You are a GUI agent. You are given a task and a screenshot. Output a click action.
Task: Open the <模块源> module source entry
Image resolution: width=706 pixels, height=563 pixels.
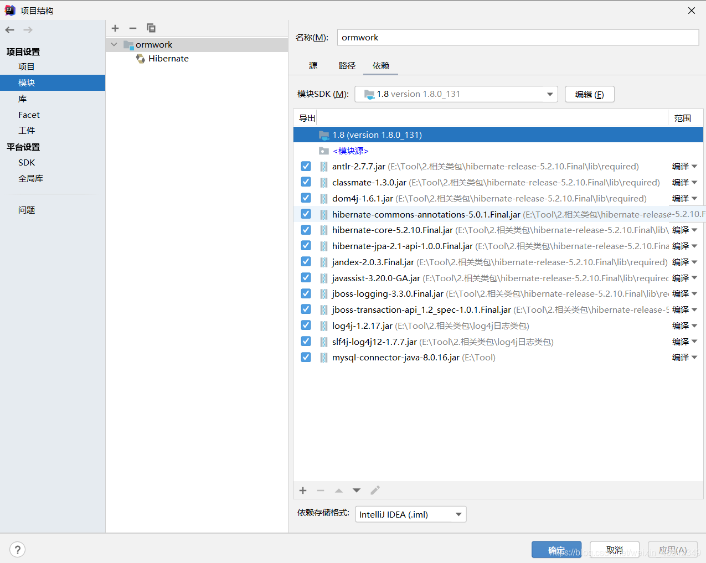coord(351,151)
